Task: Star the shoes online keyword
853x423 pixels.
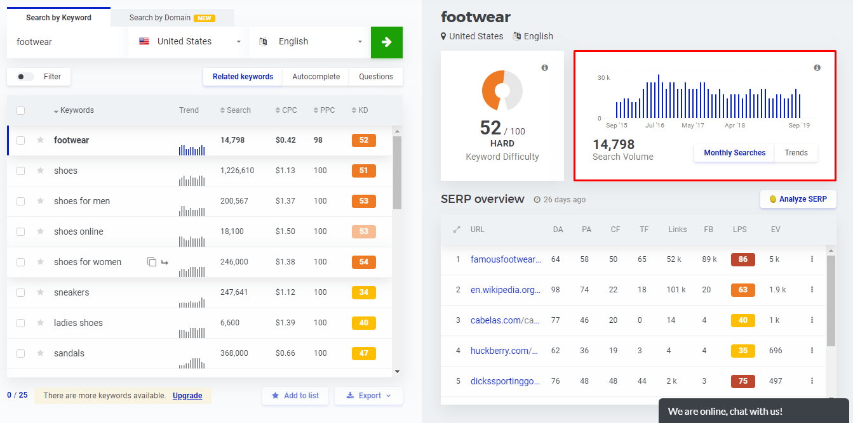Action: point(40,231)
